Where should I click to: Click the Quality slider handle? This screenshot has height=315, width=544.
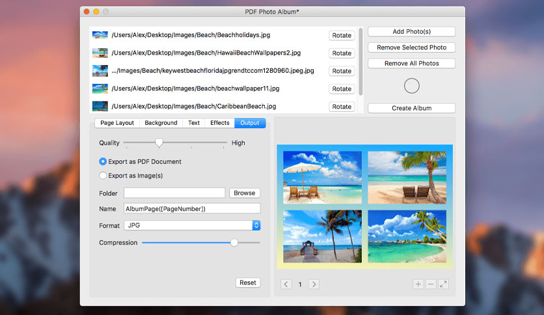tap(159, 143)
